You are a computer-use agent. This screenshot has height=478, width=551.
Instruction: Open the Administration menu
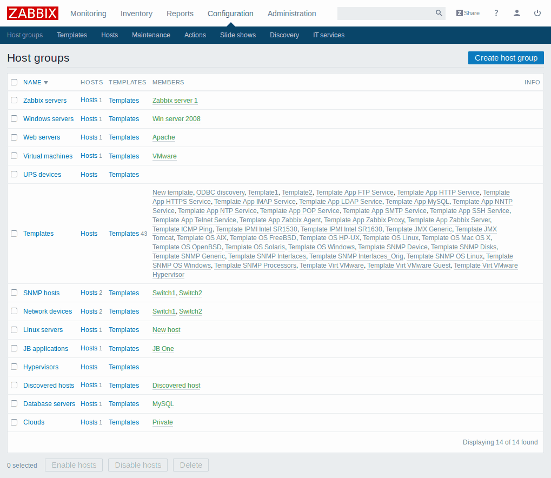click(x=292, y=14)
